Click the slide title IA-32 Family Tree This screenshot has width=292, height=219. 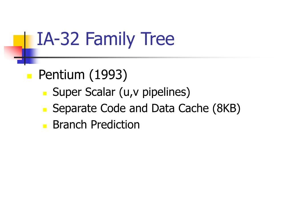[x=106, y=39]
